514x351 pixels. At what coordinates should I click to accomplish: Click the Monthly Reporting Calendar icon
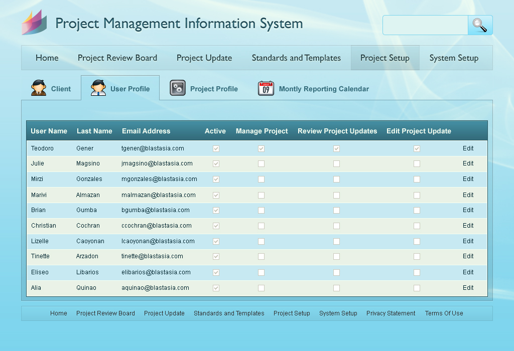click(x=266, y=88)
